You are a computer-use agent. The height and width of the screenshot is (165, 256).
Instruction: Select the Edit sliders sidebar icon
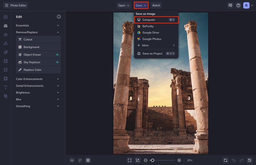click(x=5, y=26)
